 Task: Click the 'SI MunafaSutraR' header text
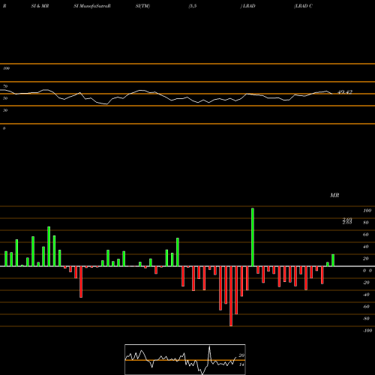92,6
